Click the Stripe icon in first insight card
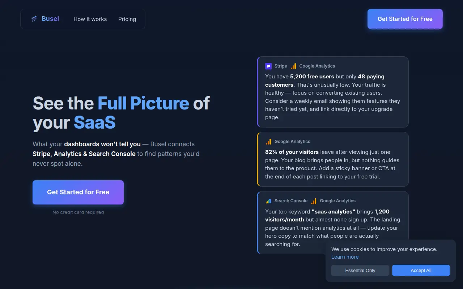This screenshot has height=289, width=463. 268,66
